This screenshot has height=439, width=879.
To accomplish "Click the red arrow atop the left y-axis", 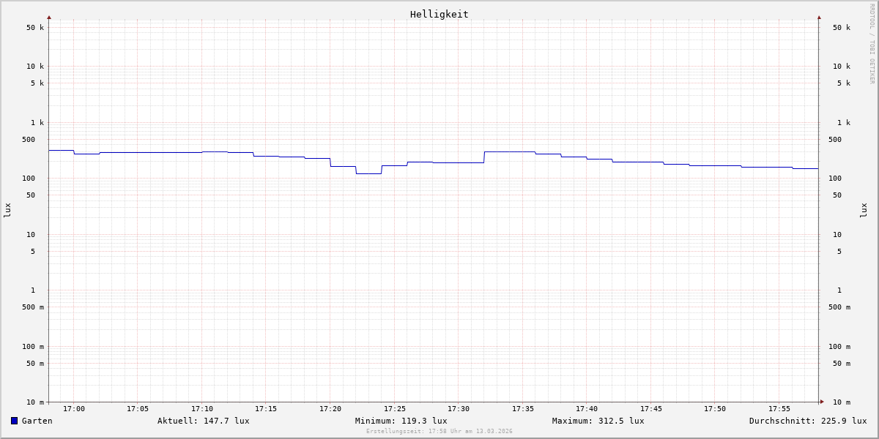I will click(49, 18).
